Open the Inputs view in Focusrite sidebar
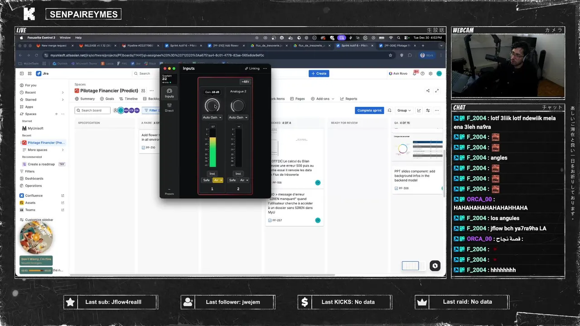This screenshot has width=580, height=326. tap(169, 93)
